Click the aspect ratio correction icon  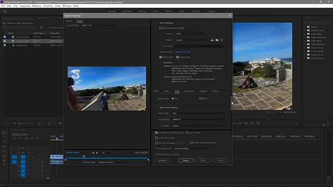(x=119, y=153)
